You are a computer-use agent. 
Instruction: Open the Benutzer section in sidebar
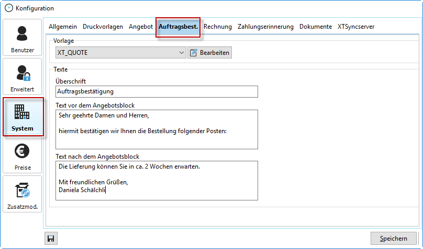click(x=23, y=38)
